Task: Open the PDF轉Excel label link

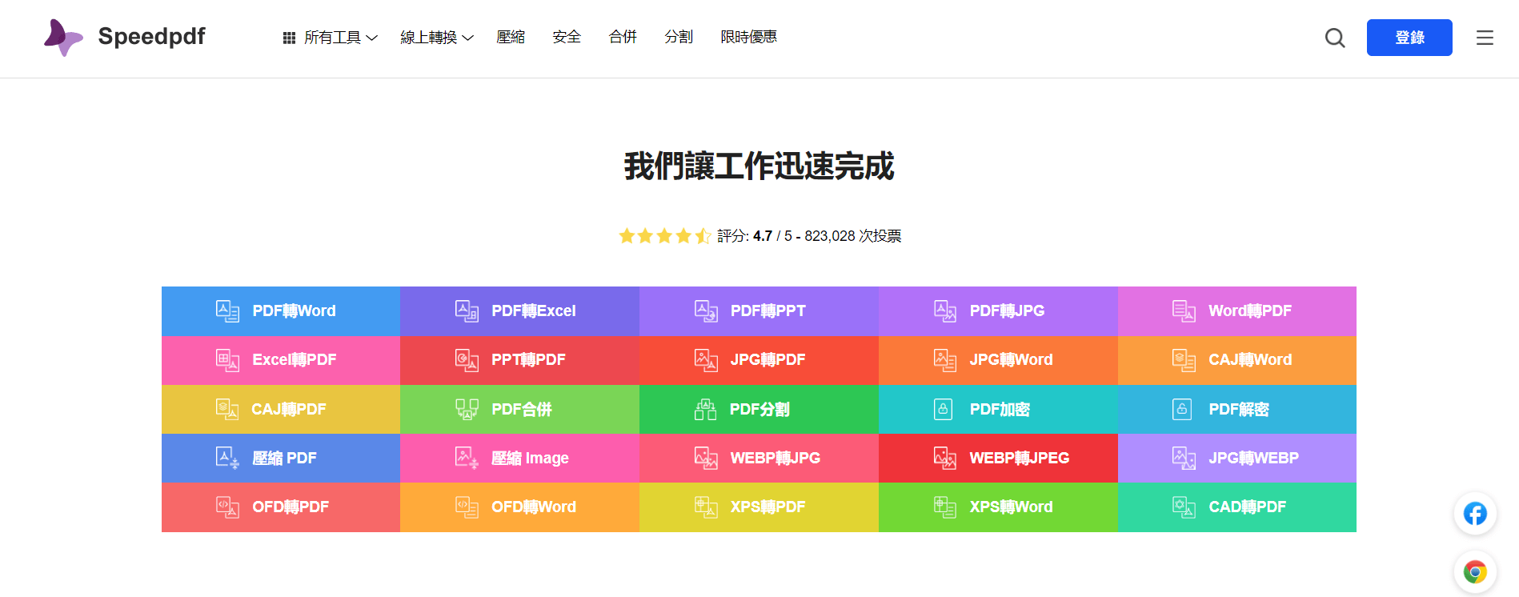Action: pos(534,311)
